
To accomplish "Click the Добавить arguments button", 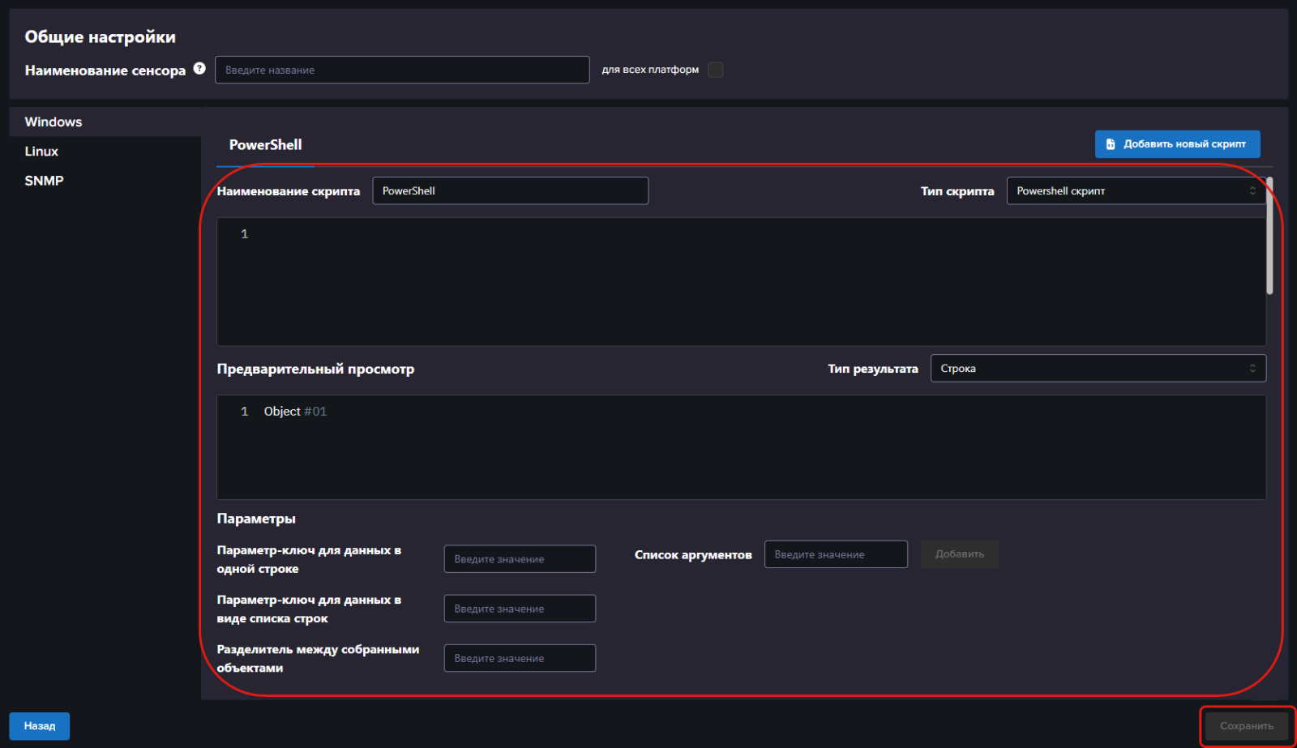I will (x=960, y=554).
